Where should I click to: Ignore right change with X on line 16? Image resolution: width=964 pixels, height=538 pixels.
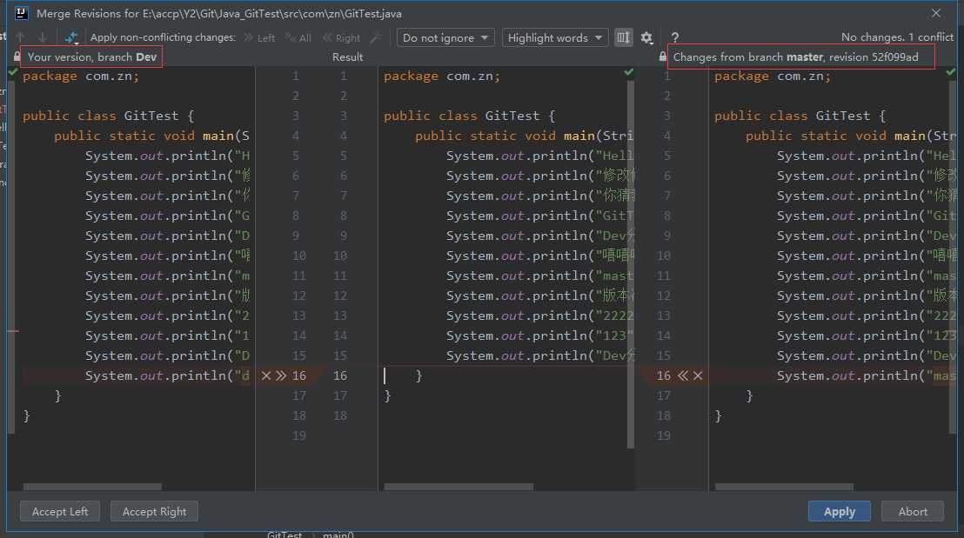[x=698, y=375]
